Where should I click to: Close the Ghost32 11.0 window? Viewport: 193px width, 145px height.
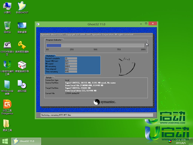(152, 24)
